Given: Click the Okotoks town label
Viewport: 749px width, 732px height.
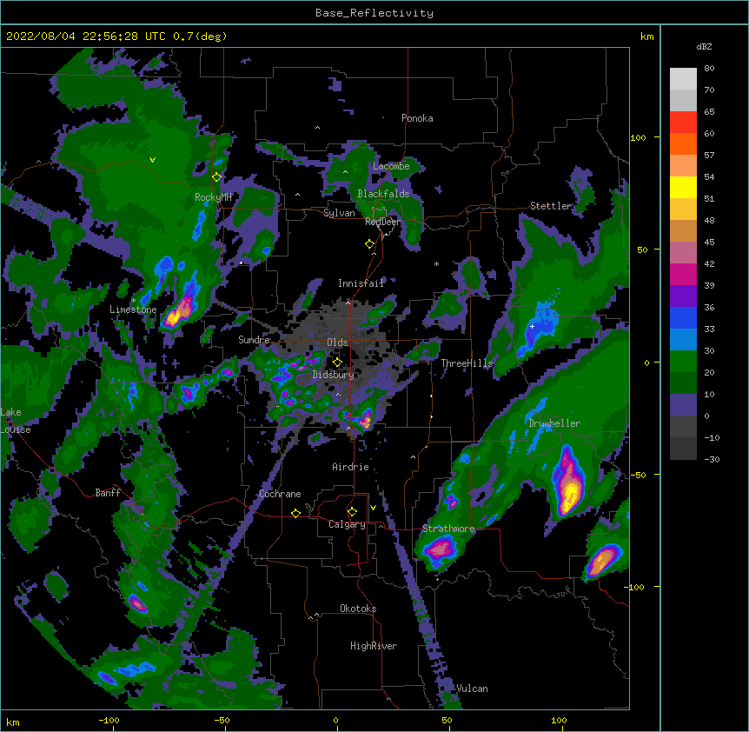Looking at the screenshot, I should (x=358, y=609).
